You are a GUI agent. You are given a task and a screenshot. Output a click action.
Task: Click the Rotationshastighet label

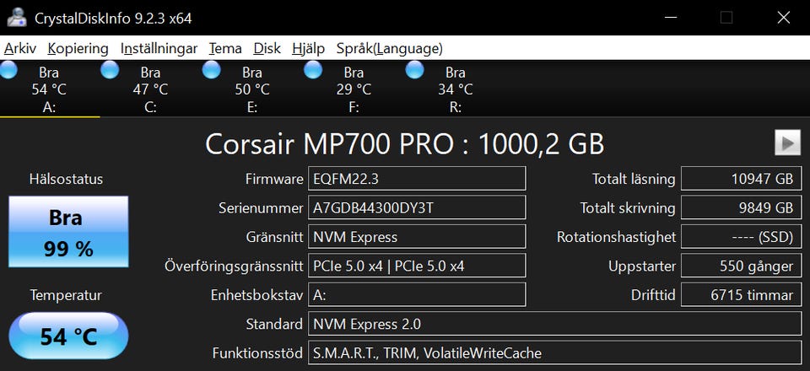pyautogui.click(x=616, y=237)
